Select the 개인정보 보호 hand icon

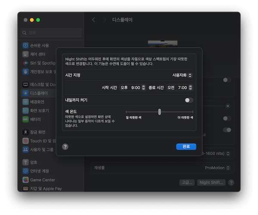pos(25,72)
